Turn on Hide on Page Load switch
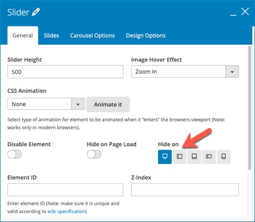The height and width of the screenshot is (222, 255). click(x=94, y=154)
